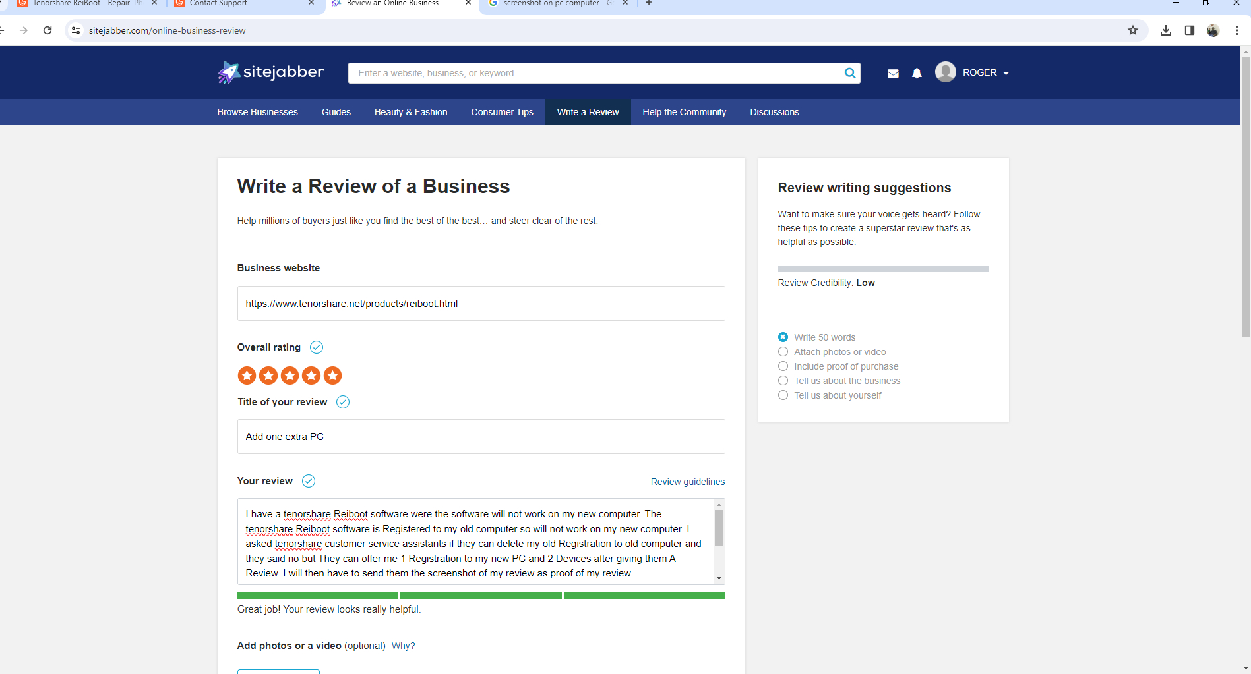Click the bookmark star in the address bar

[1133, 30]
